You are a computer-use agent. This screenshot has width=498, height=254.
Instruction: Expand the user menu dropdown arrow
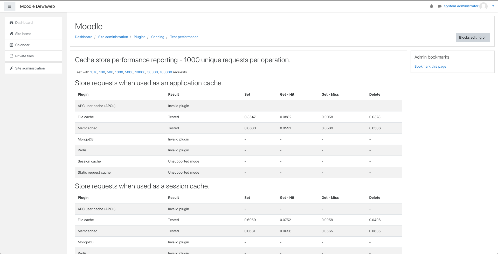tap(493, 6)
